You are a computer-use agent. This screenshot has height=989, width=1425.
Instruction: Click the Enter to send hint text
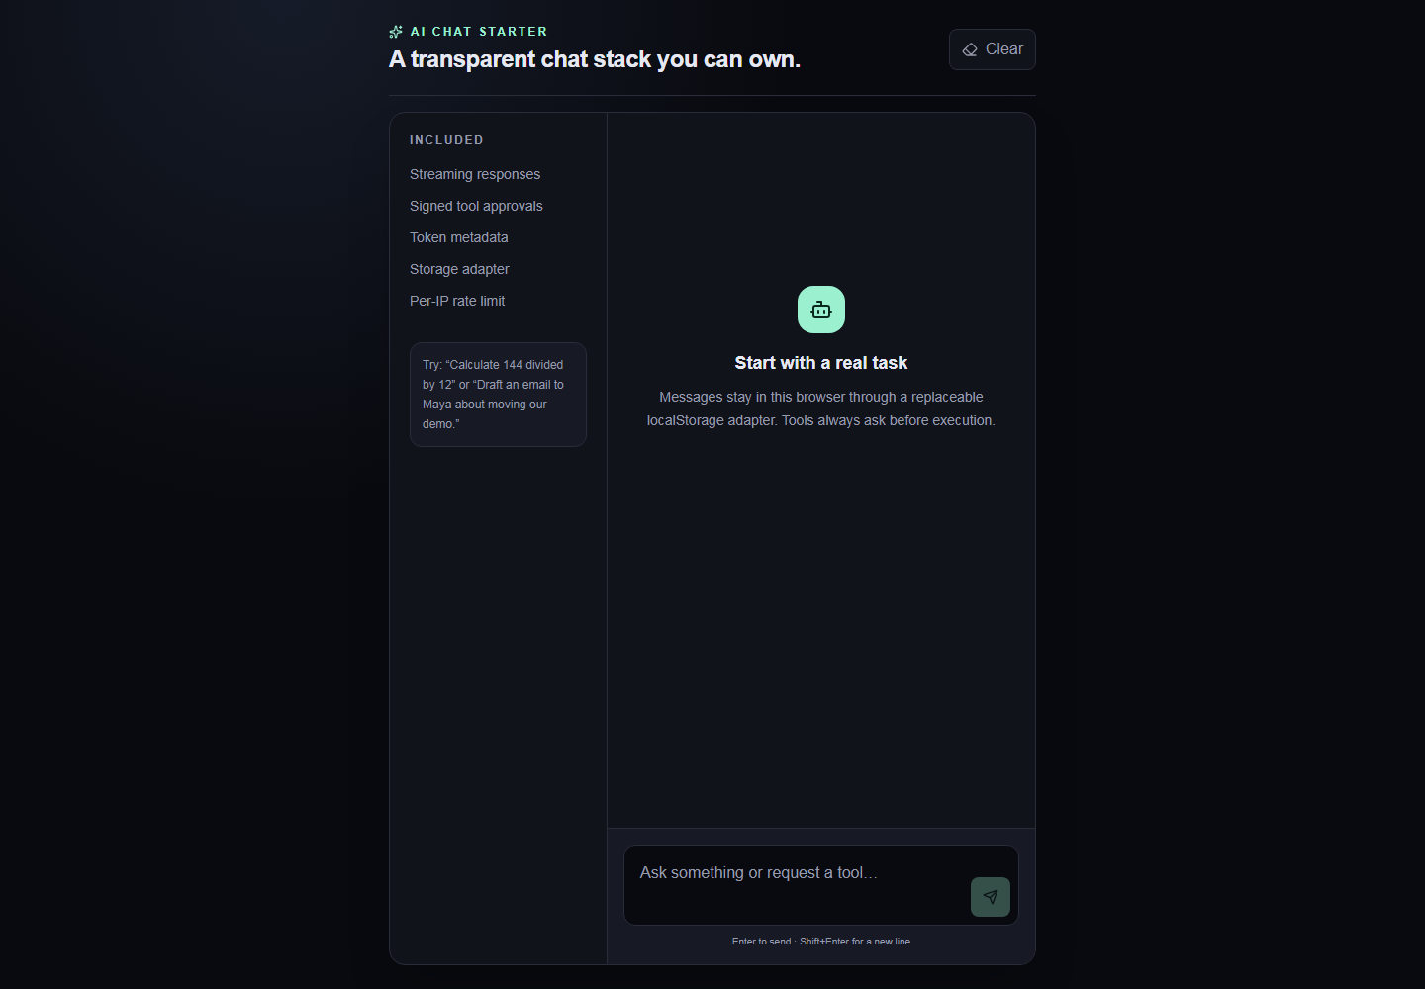tap(821, 942)
